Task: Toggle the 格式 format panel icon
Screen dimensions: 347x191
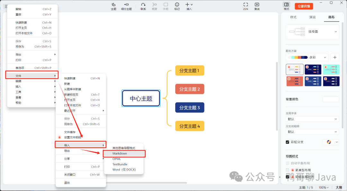Action: 286,4
